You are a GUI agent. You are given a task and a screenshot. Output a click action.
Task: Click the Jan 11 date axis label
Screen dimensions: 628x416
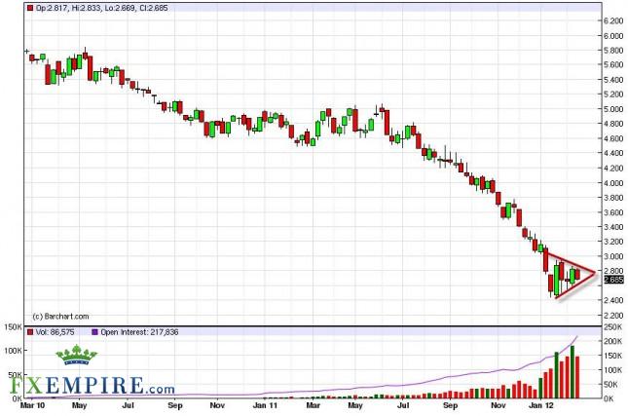click(x=265, y=405)
